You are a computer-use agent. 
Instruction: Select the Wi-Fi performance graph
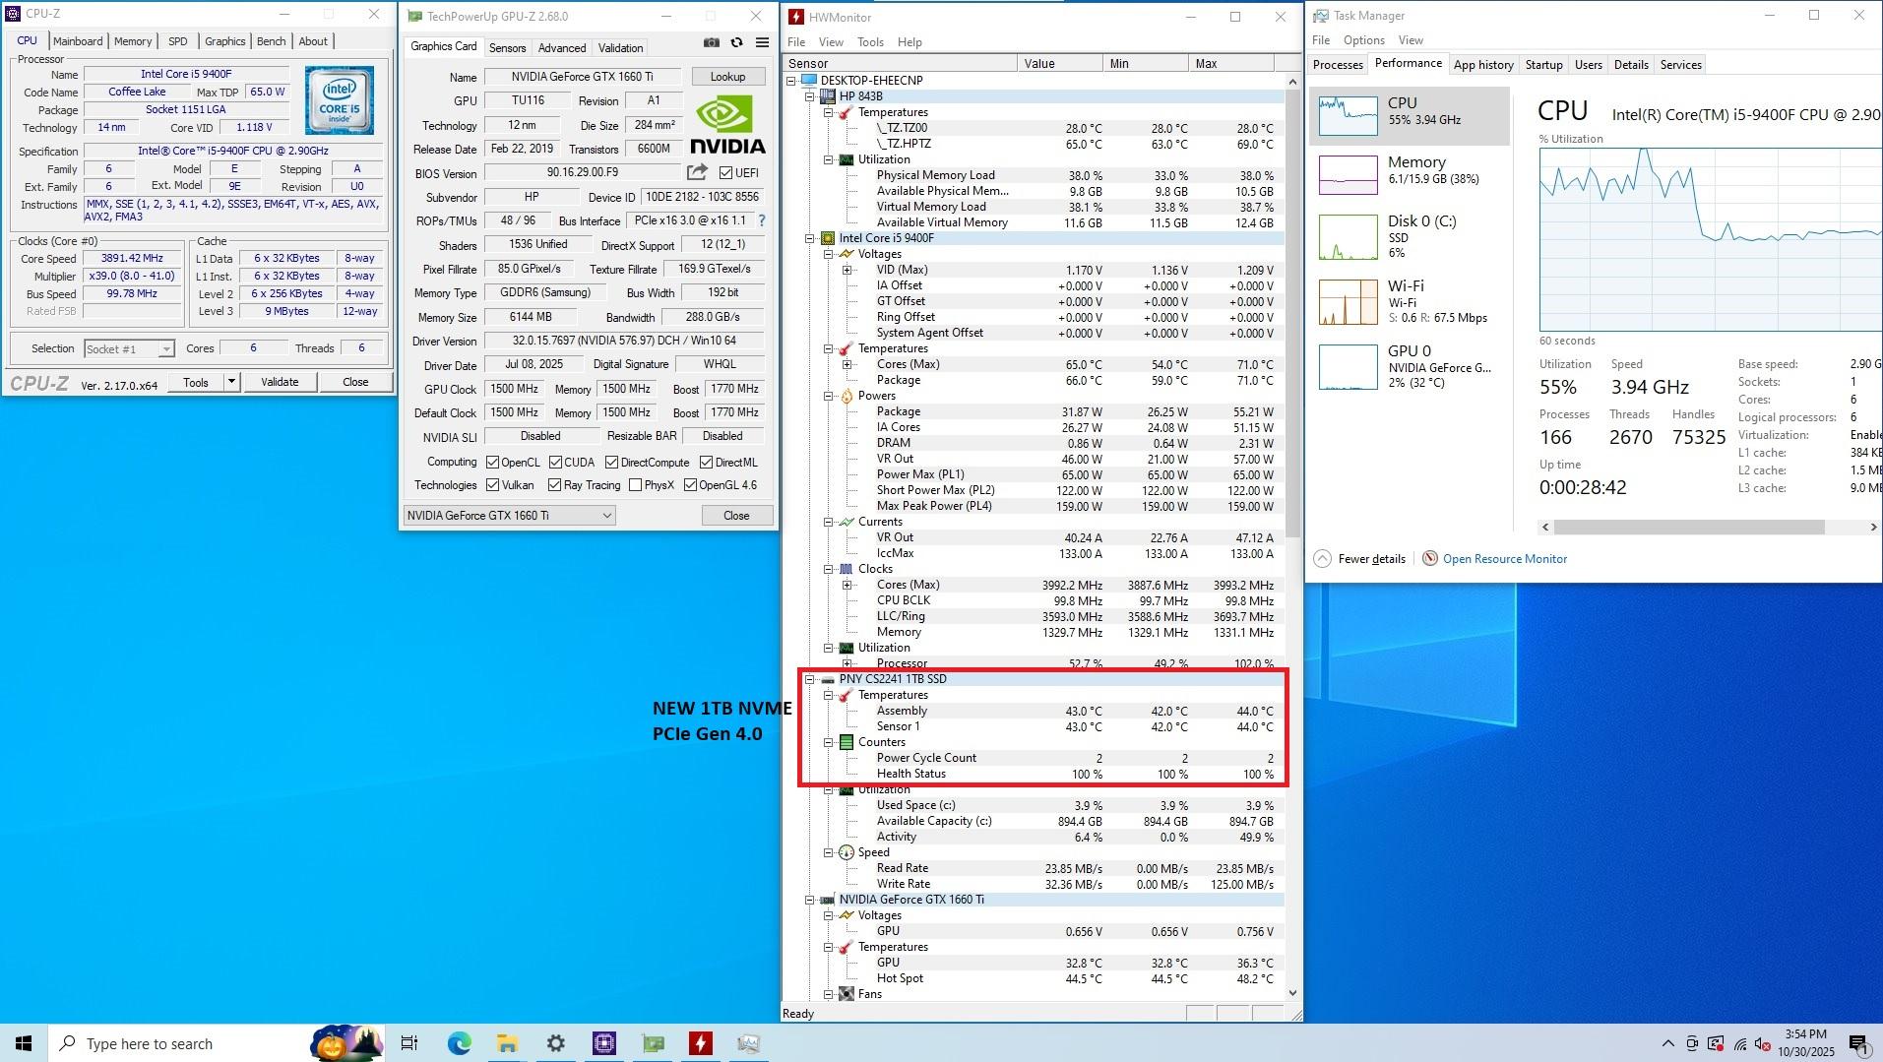(x=1410, y=301)
